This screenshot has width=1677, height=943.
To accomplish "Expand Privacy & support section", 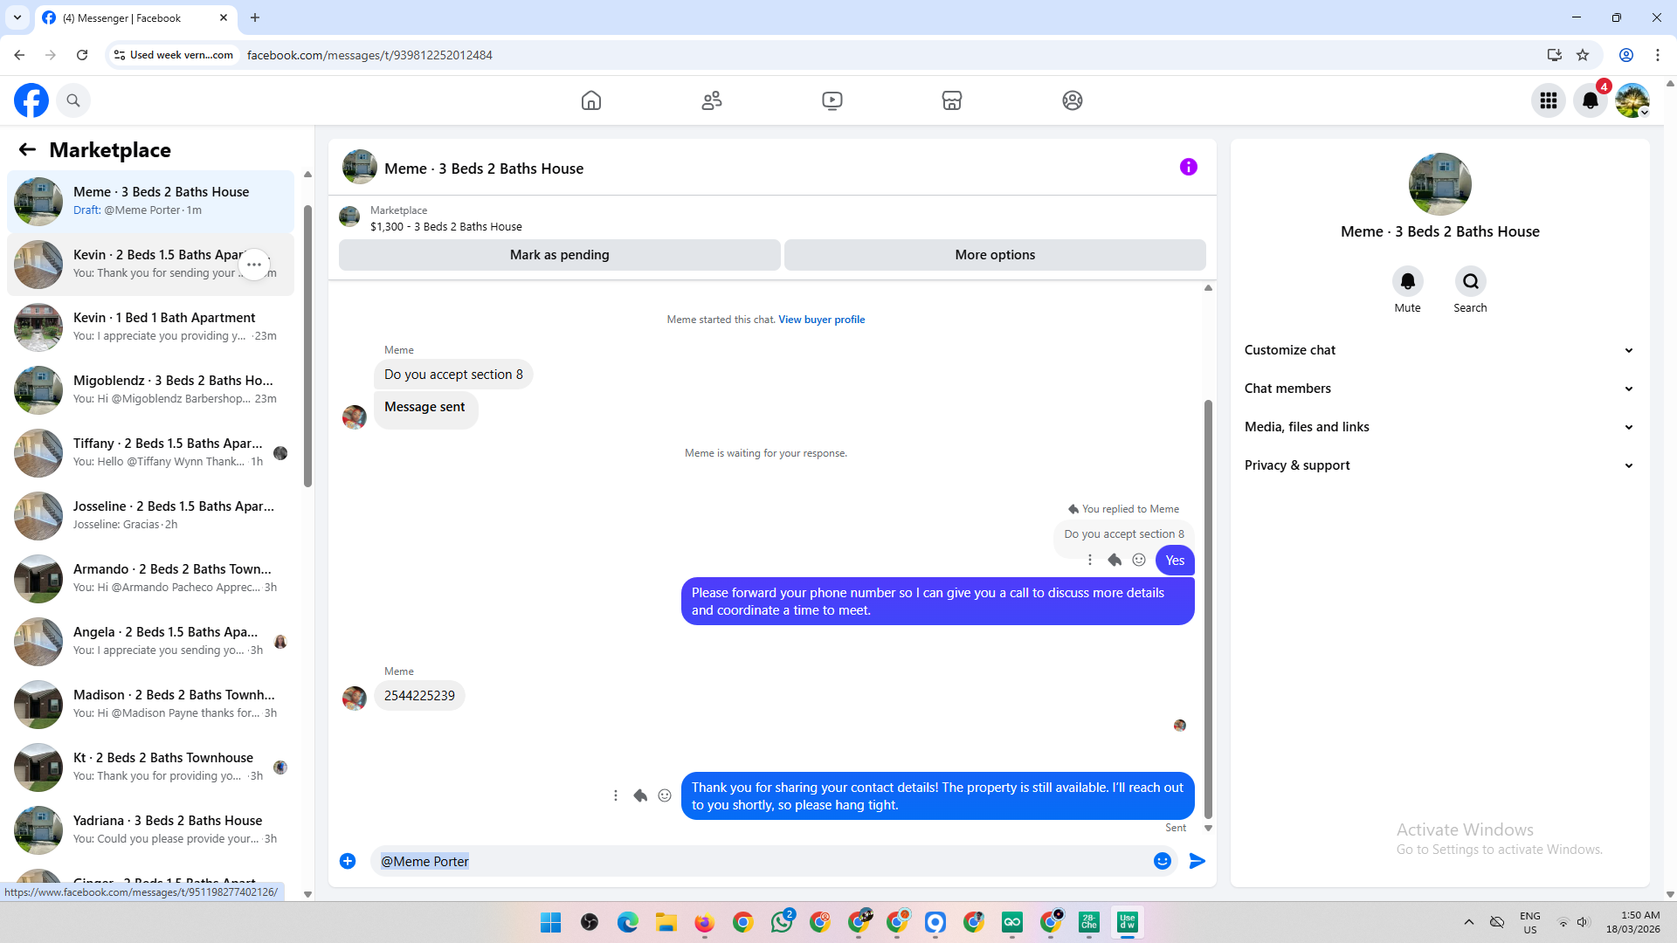I will click(x=1439, y=465).
